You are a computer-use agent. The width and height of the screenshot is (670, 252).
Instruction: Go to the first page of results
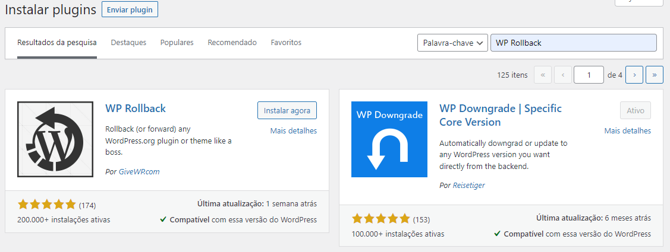point(543,75)
